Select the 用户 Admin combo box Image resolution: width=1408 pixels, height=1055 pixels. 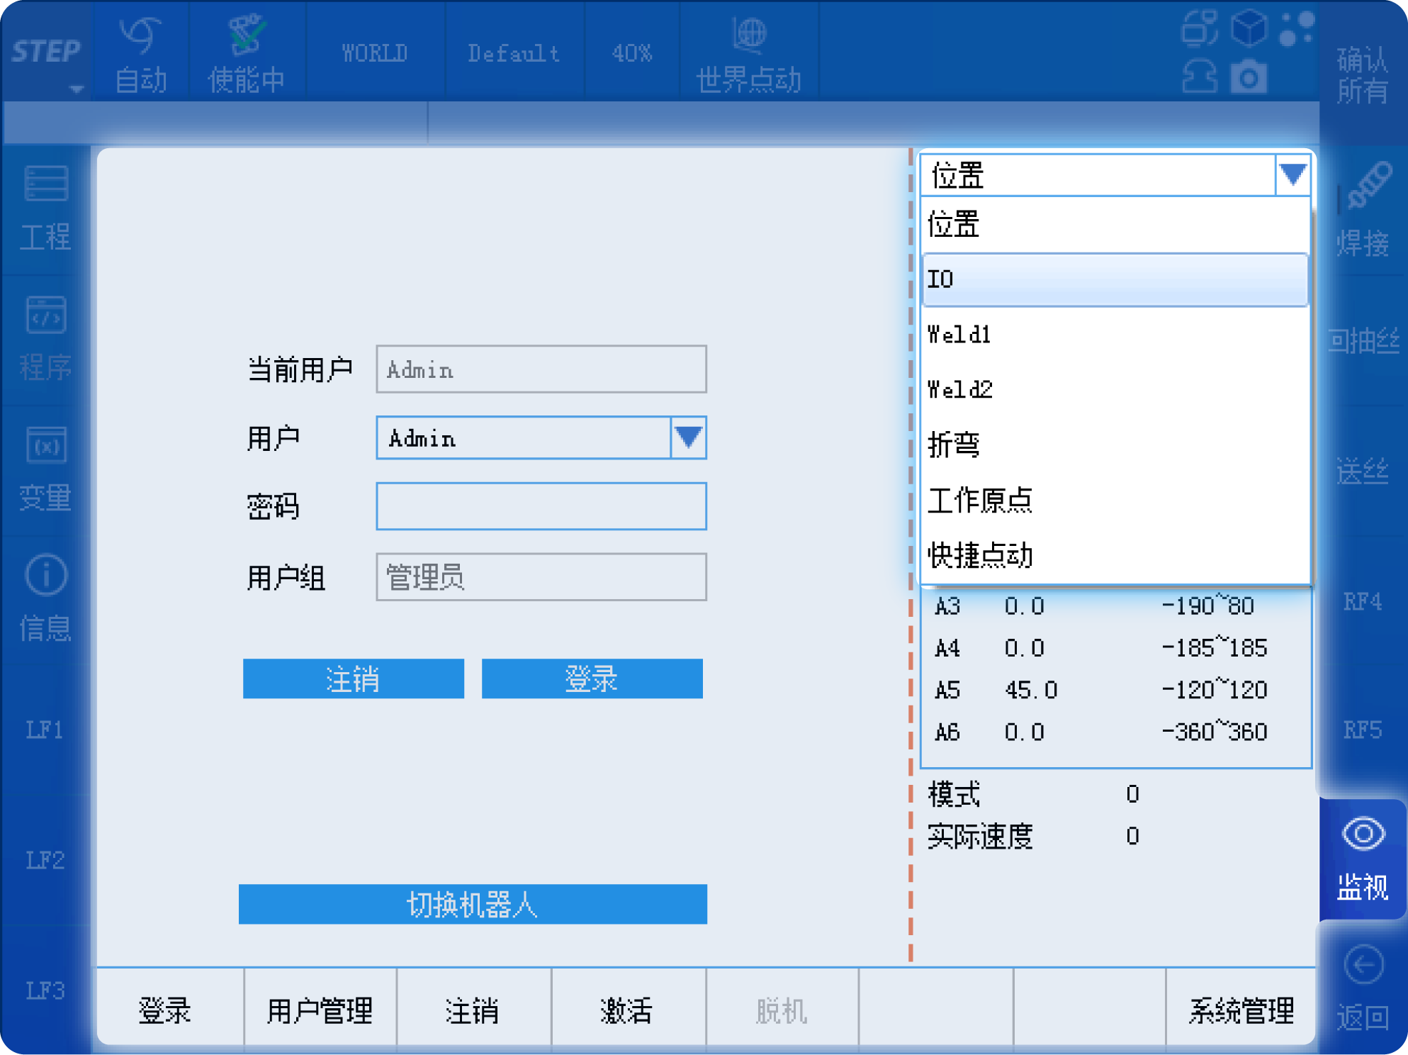coord(541,437)
